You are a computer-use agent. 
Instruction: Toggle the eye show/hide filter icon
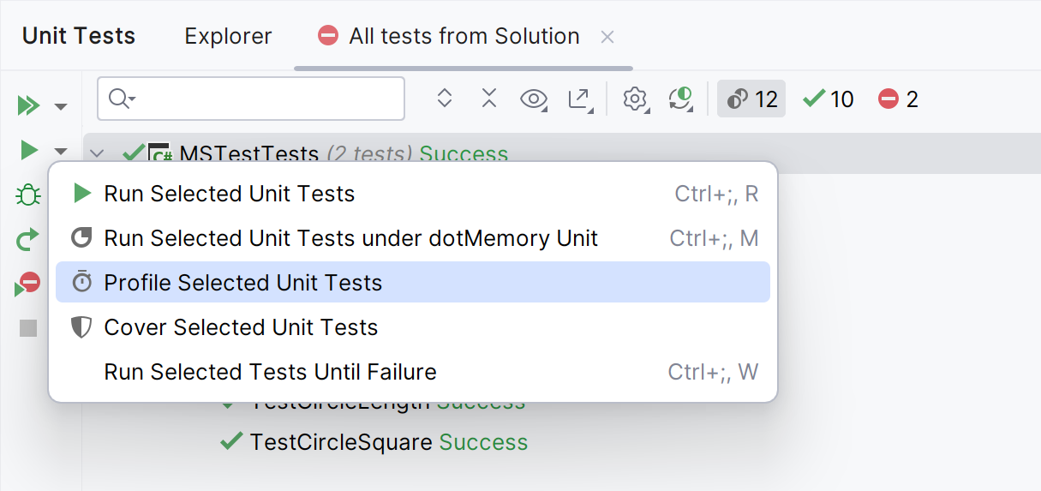[x=534, y=99]
